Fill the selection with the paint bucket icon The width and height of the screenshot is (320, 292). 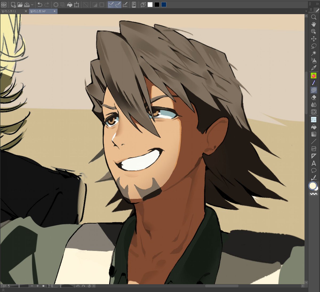(70, 5)
